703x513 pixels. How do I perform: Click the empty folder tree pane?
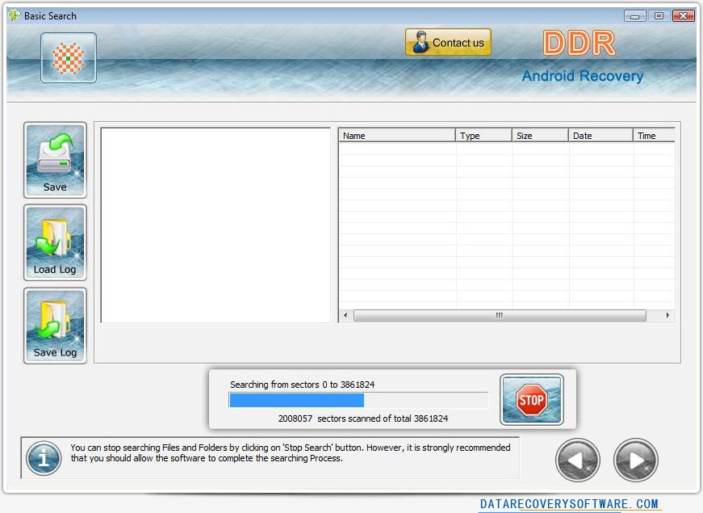[x=216, y=225]
